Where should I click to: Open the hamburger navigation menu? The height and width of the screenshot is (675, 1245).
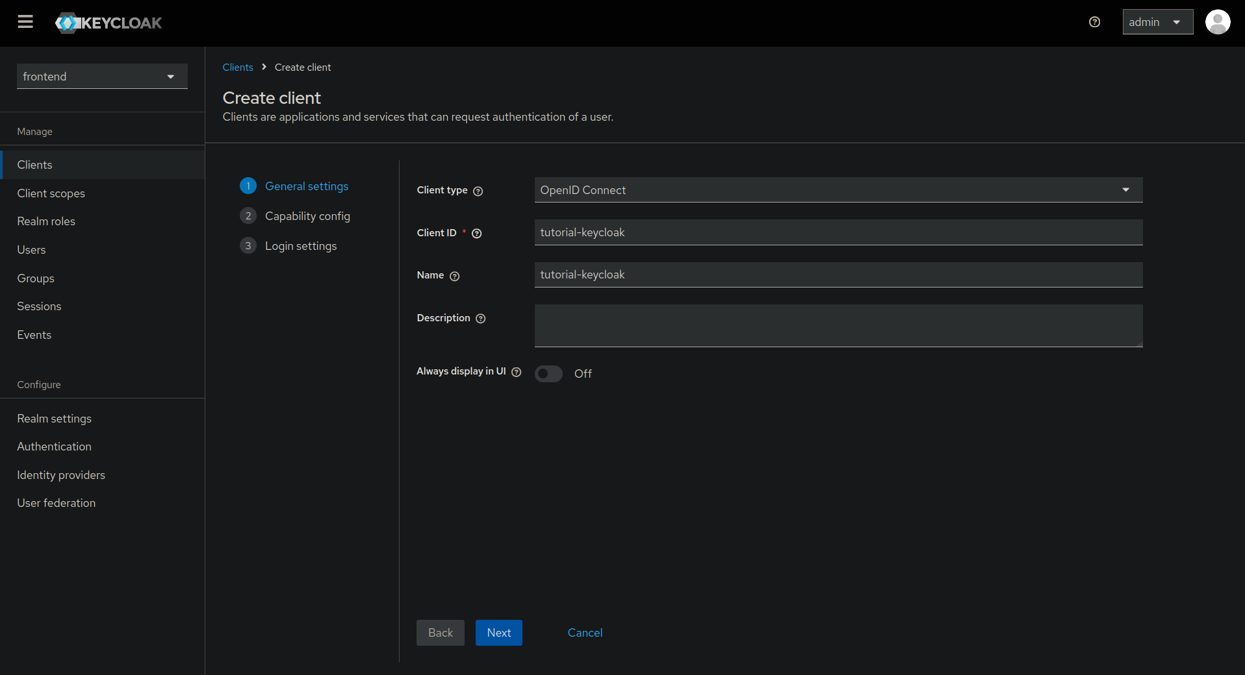coord(25,22)
